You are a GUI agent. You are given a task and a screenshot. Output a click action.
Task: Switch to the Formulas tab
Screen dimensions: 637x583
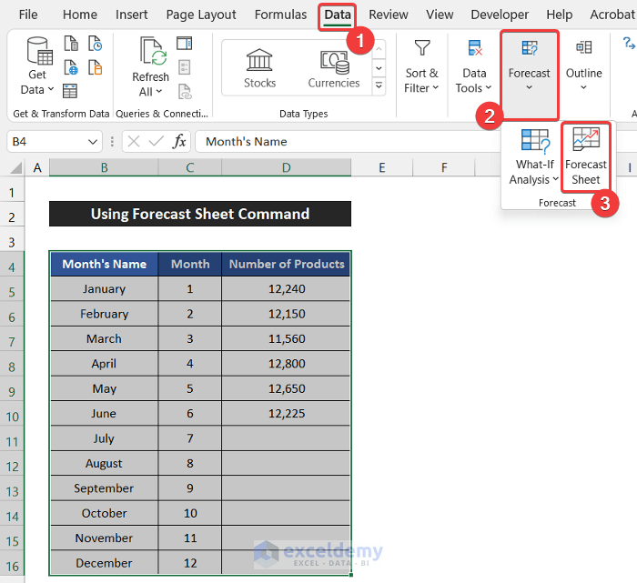(280, 15)
